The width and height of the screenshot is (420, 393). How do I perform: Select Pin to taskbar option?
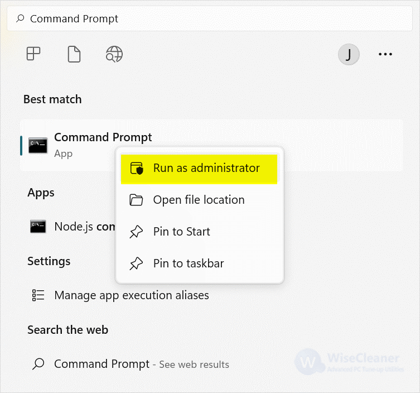(x=199, y=263)
